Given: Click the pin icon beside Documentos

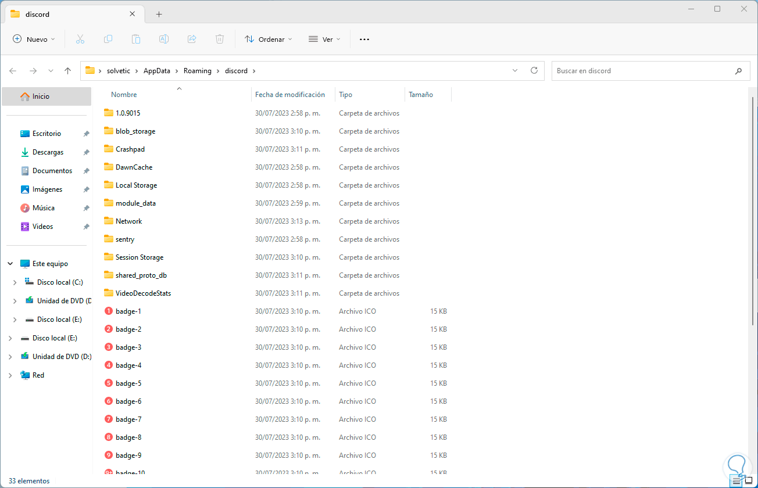Looking at the screenshot, I should coord(86,171).
